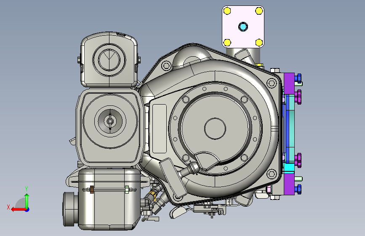365x236 pixels.
Task: Click the "Y" axis label
Action: point(26,189)
